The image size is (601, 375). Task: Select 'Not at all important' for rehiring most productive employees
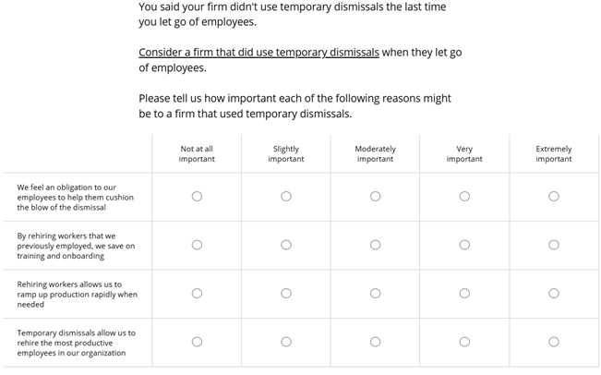pyautogui.click(x=197, y=342)
